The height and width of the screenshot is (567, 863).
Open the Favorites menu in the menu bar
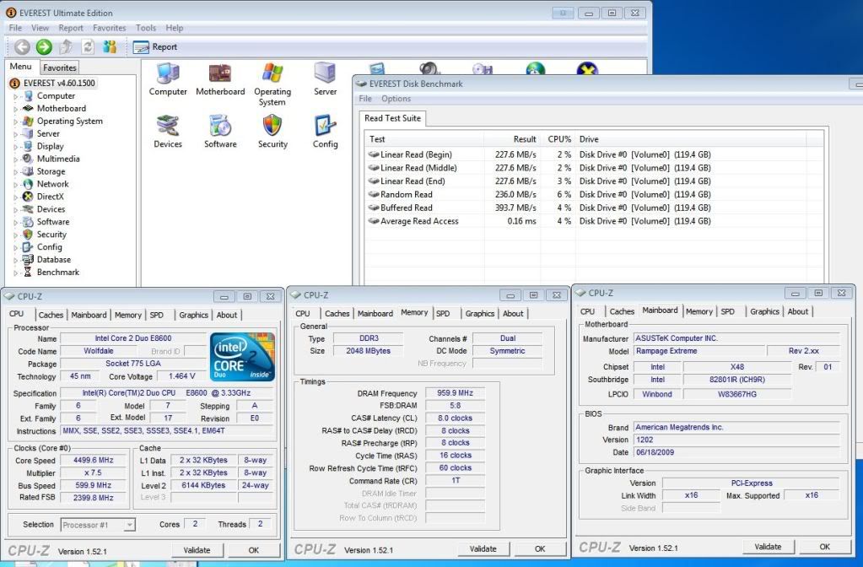(109, 28)
